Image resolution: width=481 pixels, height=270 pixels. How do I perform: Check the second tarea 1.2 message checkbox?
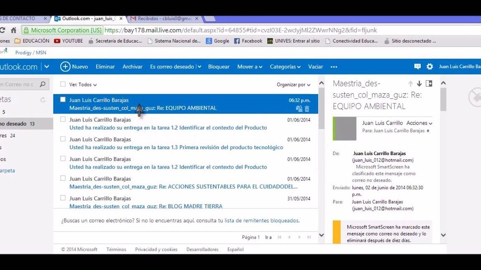click(x=63, y=159)
